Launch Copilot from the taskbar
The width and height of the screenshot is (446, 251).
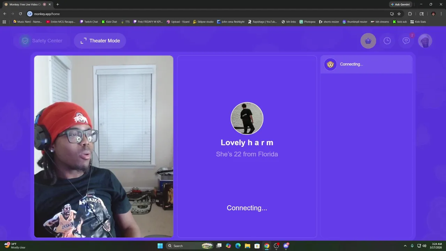(x=228, y=246)
